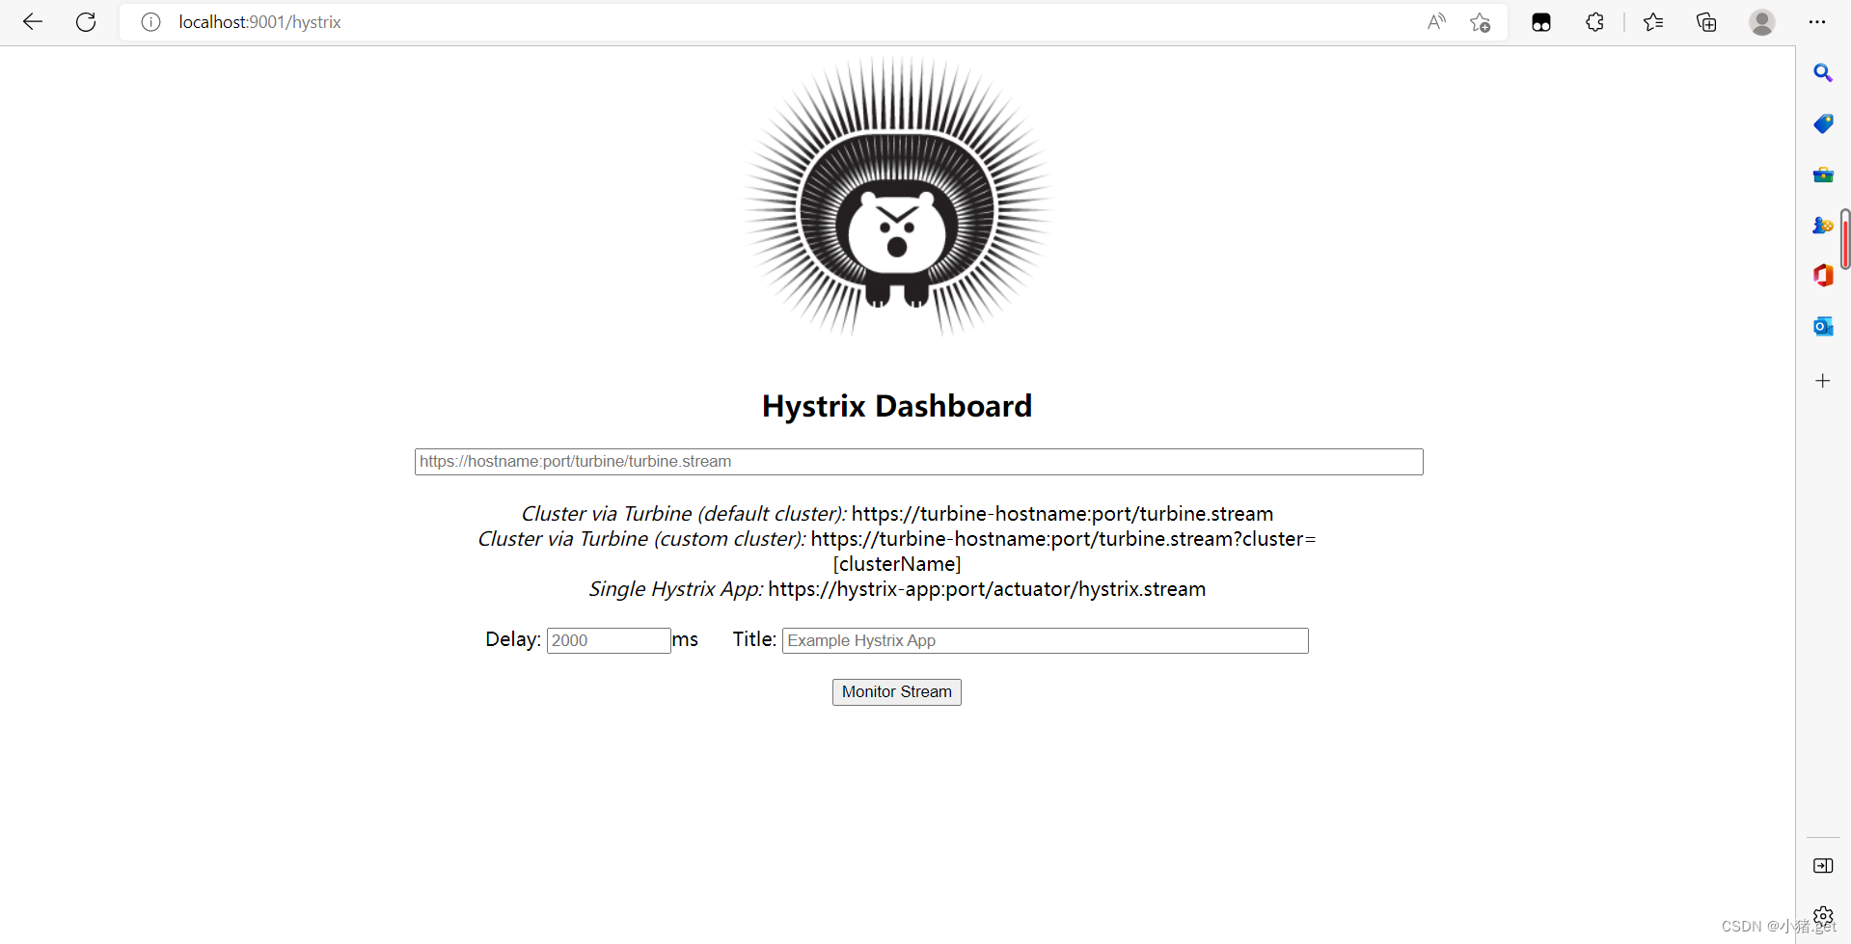Open Outlook from the sidebar
Screen dimensions: 1851x944
(1823, 326)
